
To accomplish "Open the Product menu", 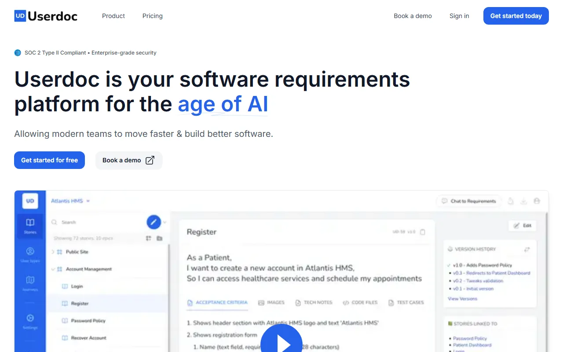I will (113, 16).
